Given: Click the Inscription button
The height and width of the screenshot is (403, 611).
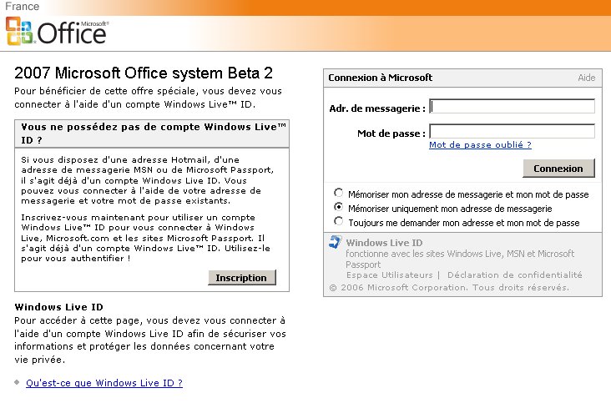Looking at the screenshot, I should coord(241,278).
